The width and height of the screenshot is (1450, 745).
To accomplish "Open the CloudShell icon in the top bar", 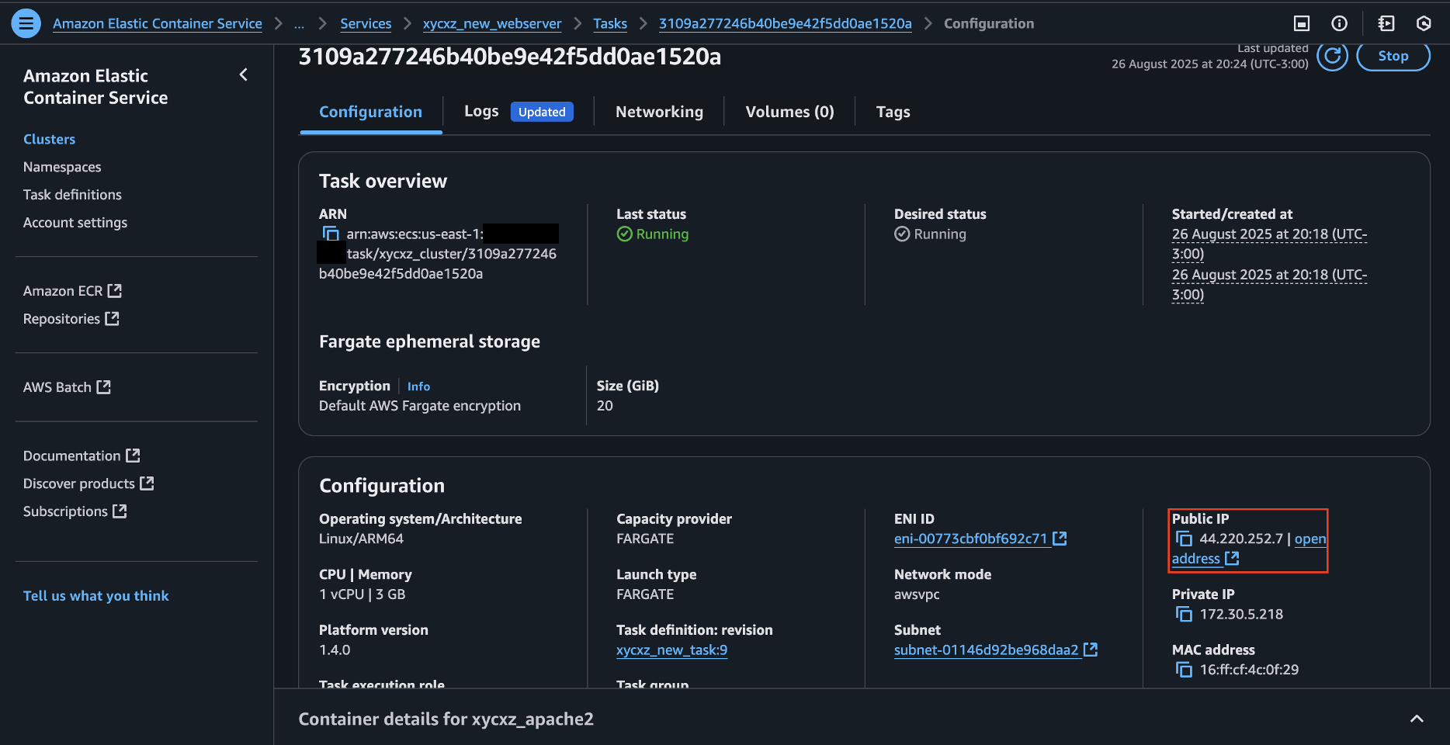I will coord(1302,23).
